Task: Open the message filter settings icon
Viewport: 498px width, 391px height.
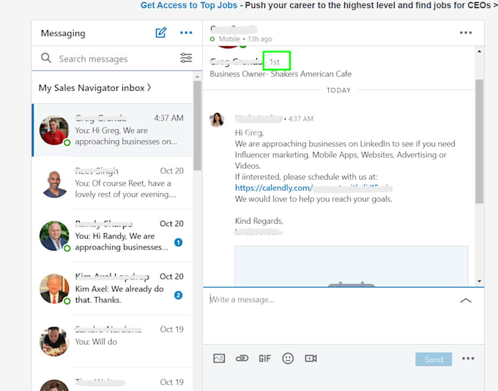Action: pos(186,58)
